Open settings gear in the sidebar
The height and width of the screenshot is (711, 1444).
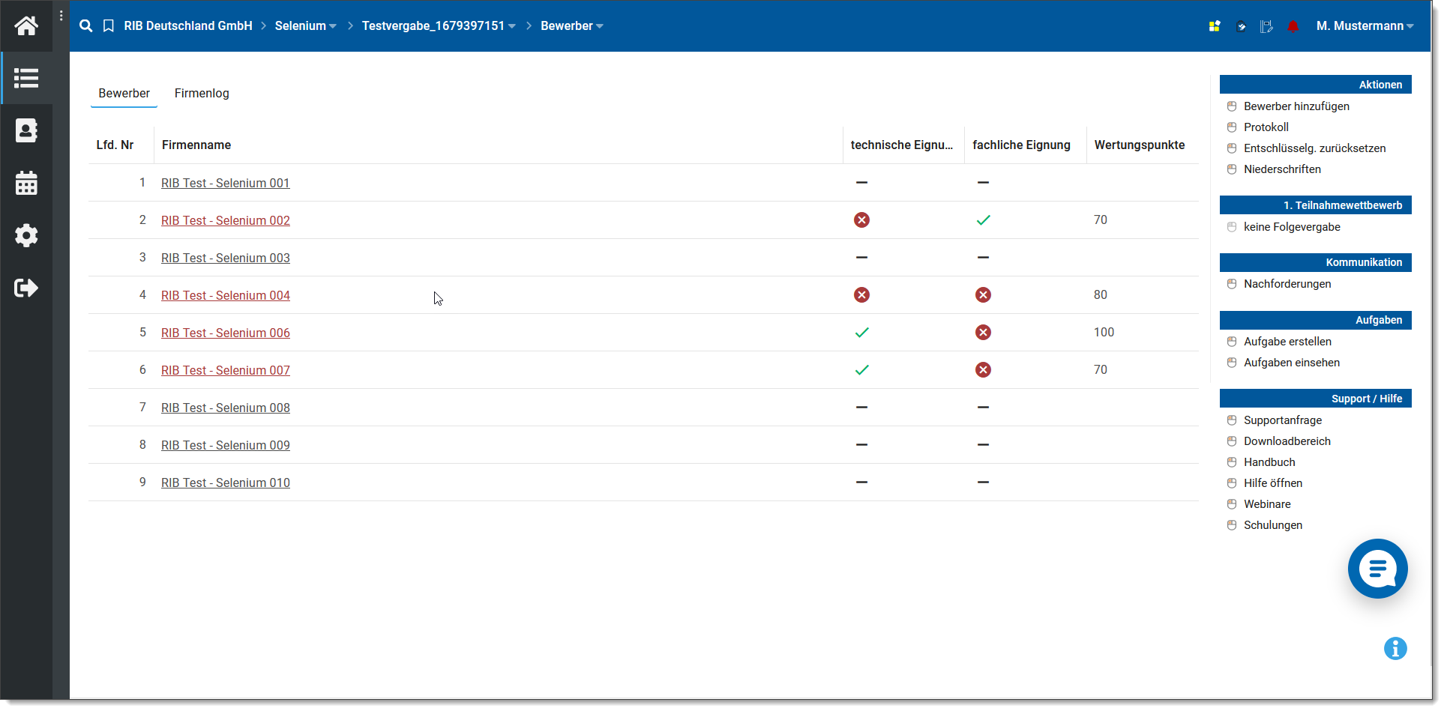click(x=26, y=235)
